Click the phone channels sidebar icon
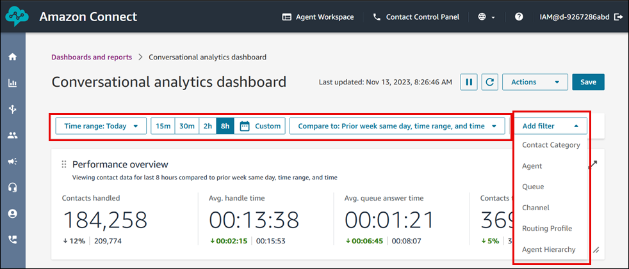 [x=12, y=240]
